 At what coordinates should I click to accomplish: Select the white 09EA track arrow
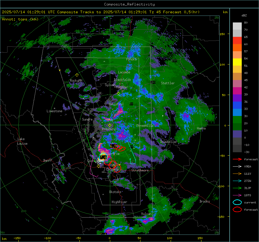(x=237, y=167)
